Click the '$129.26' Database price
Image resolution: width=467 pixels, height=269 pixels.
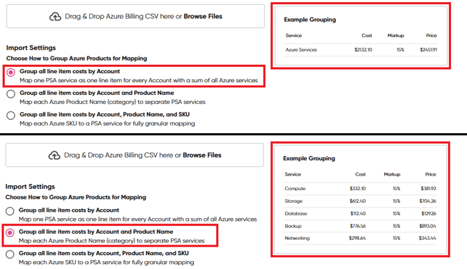click(429, 213)
